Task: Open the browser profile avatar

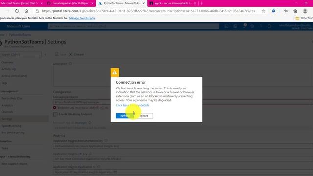Action: (305, 11)
